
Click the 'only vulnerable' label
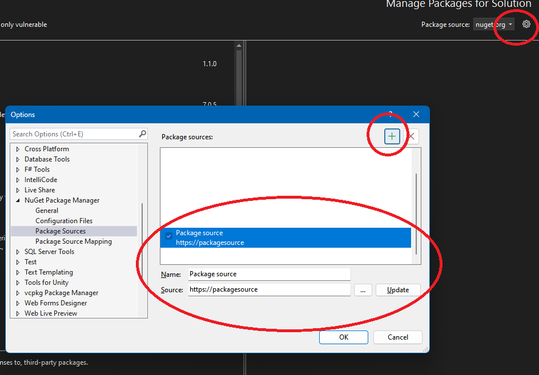point(23,25)
